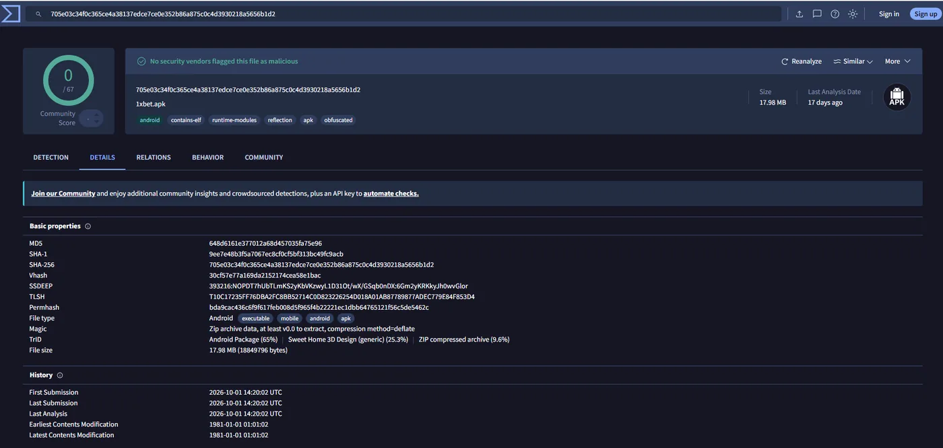
Task: Click Sweet Home 3D Design TrID entry
Action: click(x=348, y=340)
